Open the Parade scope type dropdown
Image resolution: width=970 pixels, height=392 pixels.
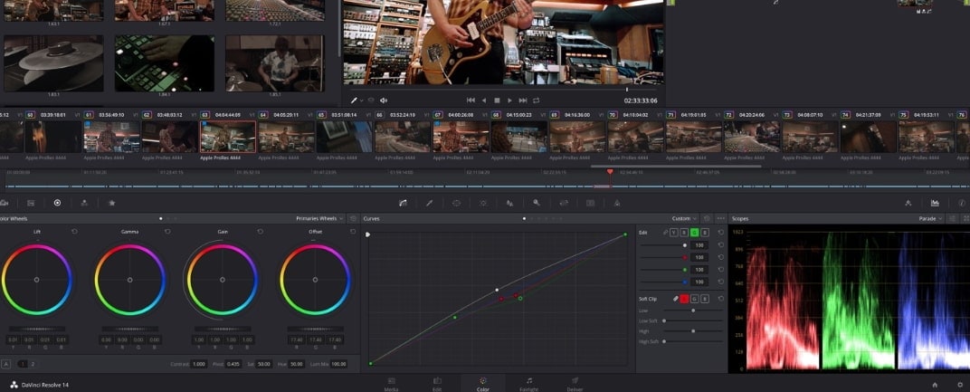[931, 218]
